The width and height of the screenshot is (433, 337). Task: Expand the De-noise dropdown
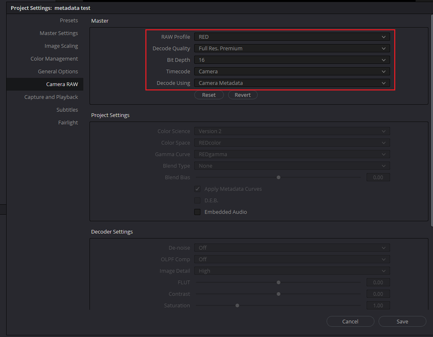(x=292, y=248)
